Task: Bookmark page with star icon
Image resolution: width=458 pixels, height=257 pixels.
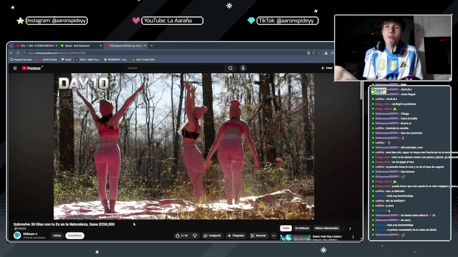Action: pyautogui.click(x=319, y=53)
